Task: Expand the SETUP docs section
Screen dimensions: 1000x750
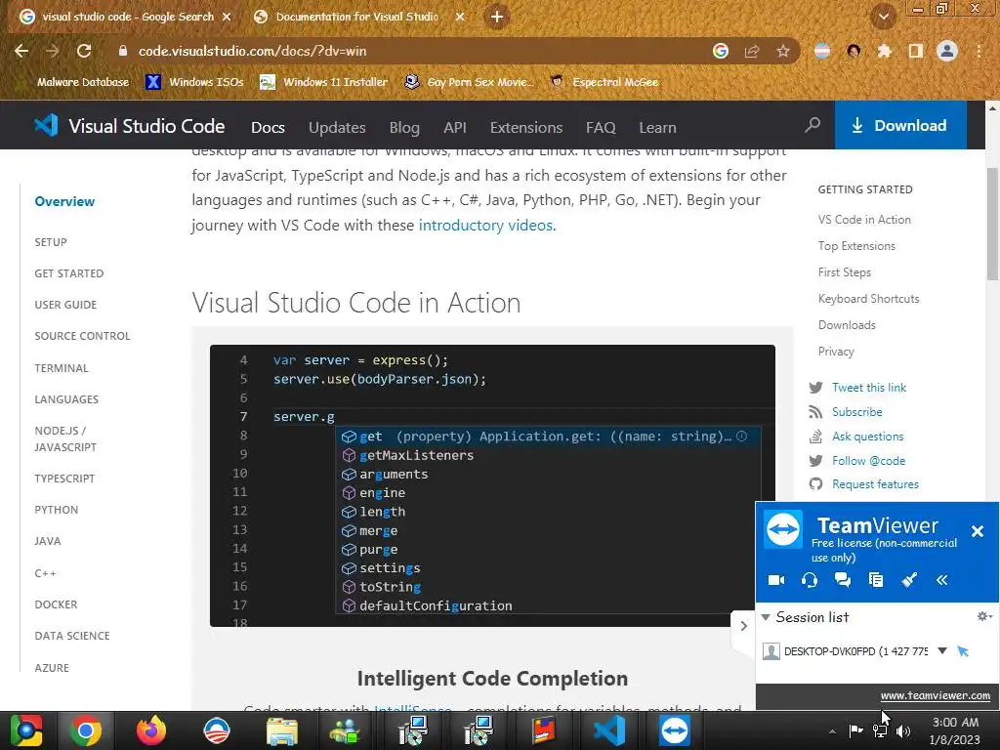Action: (x=51, y=242)
